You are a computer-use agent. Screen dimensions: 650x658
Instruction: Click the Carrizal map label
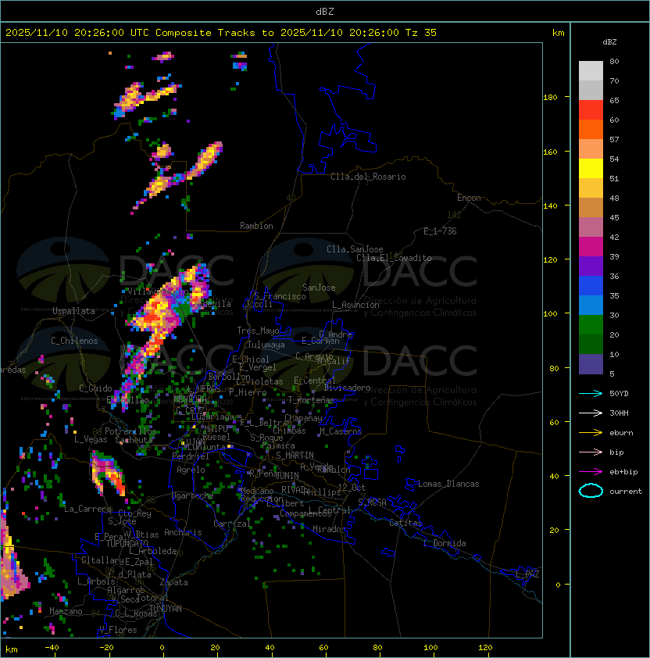232,524
